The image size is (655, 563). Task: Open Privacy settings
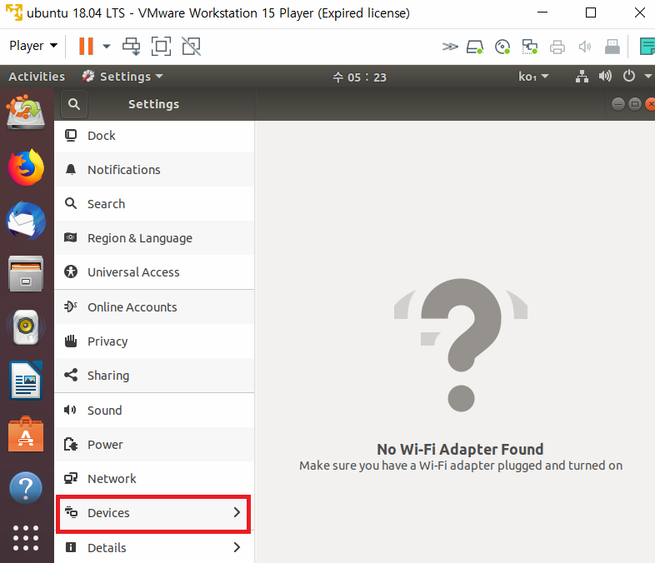tap(154, 341)
